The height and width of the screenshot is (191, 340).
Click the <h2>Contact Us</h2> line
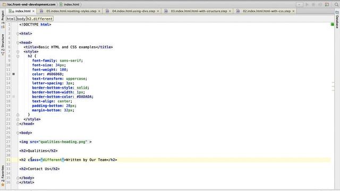39,169
